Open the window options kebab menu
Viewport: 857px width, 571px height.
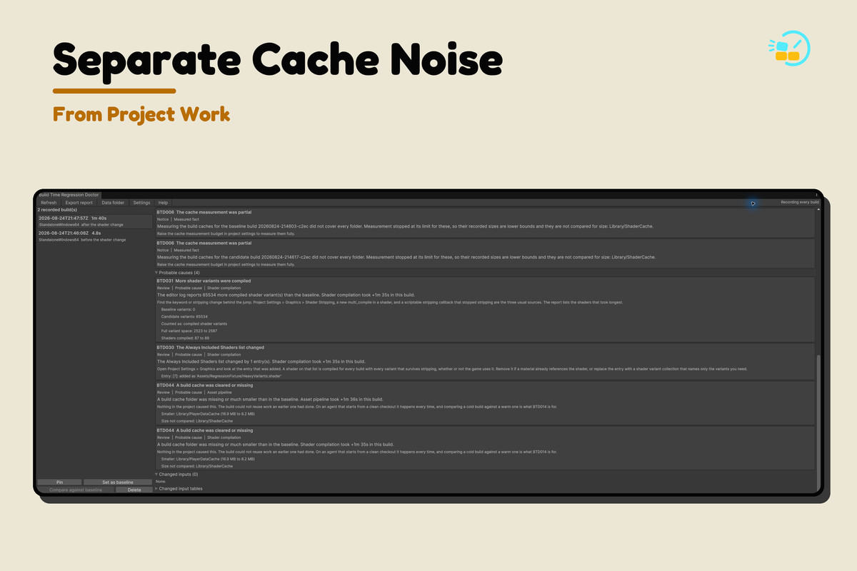pos(816,194)
